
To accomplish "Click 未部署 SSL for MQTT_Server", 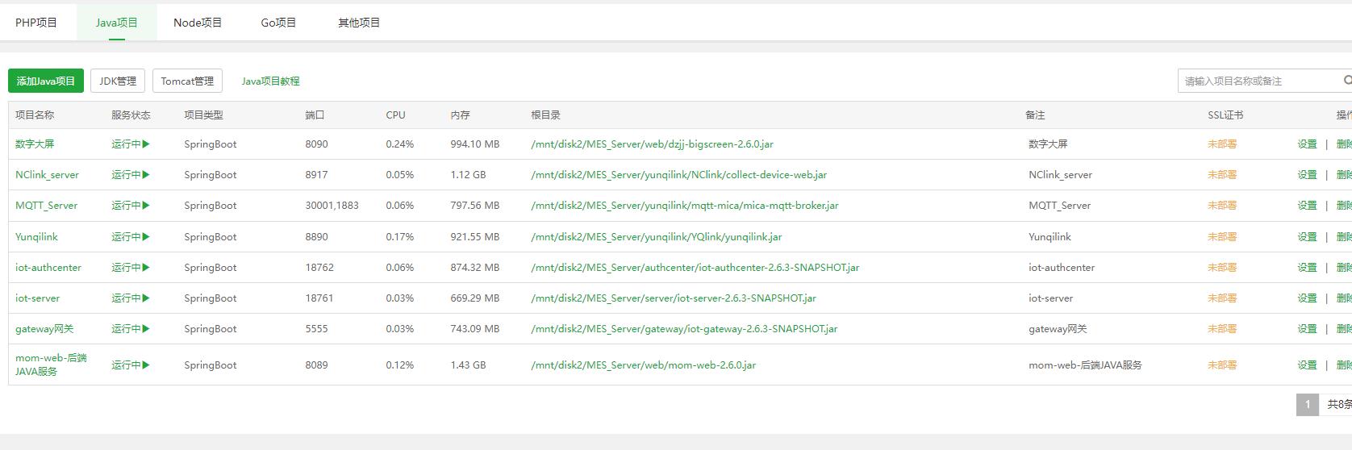I will tap(1222, 205).
